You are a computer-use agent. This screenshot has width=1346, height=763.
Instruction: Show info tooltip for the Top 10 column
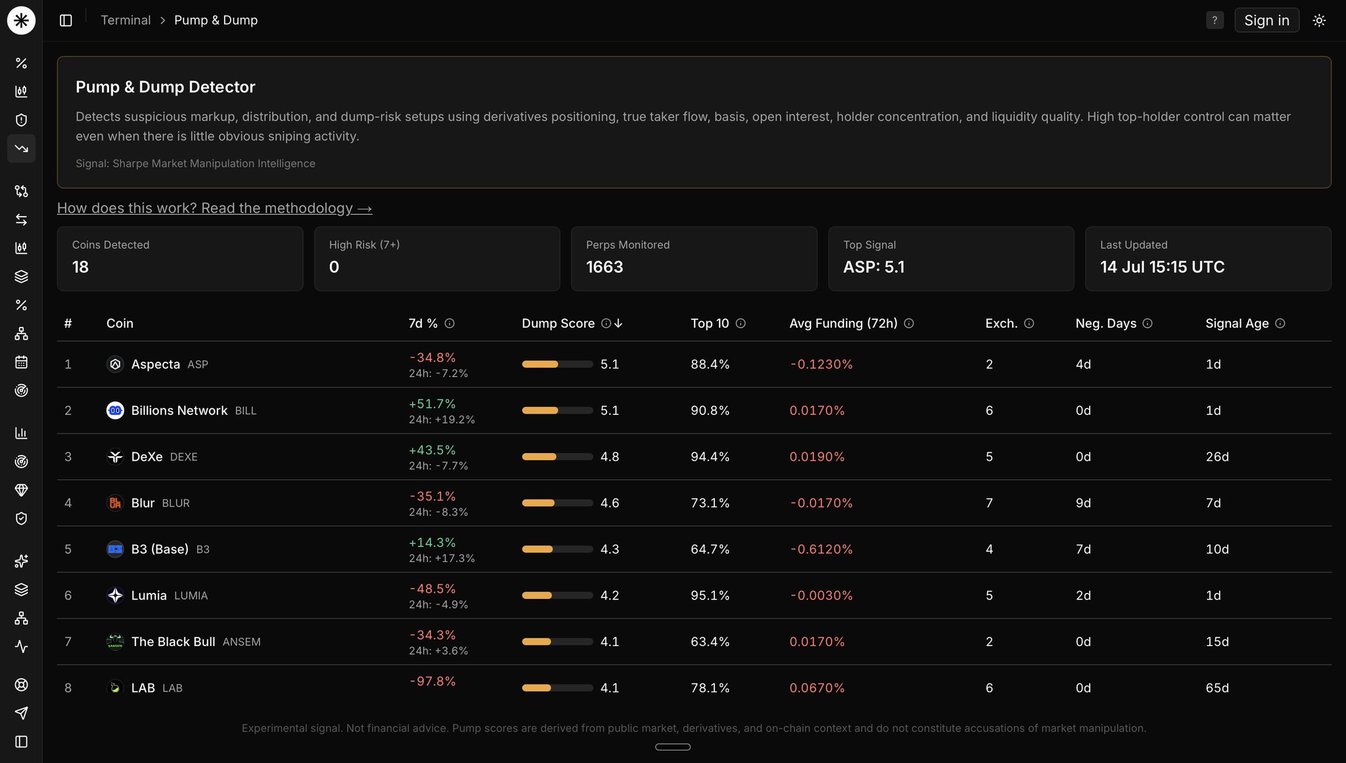(741, 323)
